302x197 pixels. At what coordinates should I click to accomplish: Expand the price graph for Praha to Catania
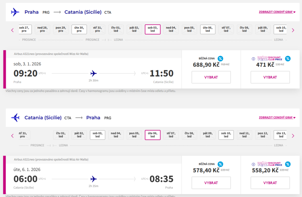point(277,12)
